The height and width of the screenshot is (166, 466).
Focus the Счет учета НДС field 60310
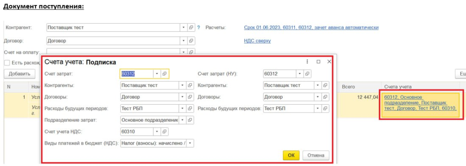(137, 132)
